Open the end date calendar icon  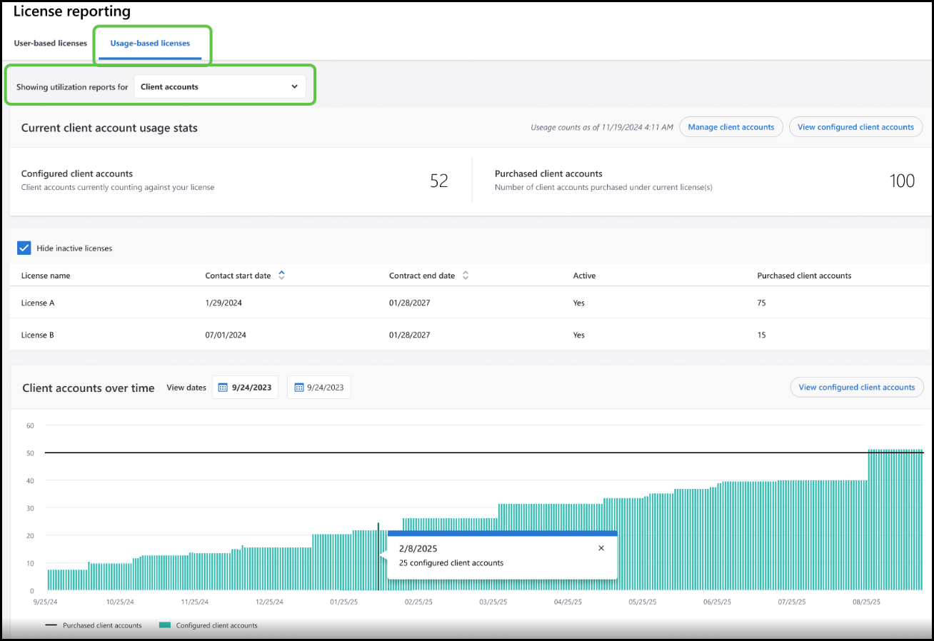[298, 388]
